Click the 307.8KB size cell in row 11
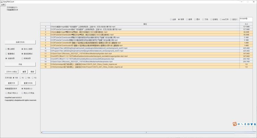257x138 pixels. [x=246, y=54]
